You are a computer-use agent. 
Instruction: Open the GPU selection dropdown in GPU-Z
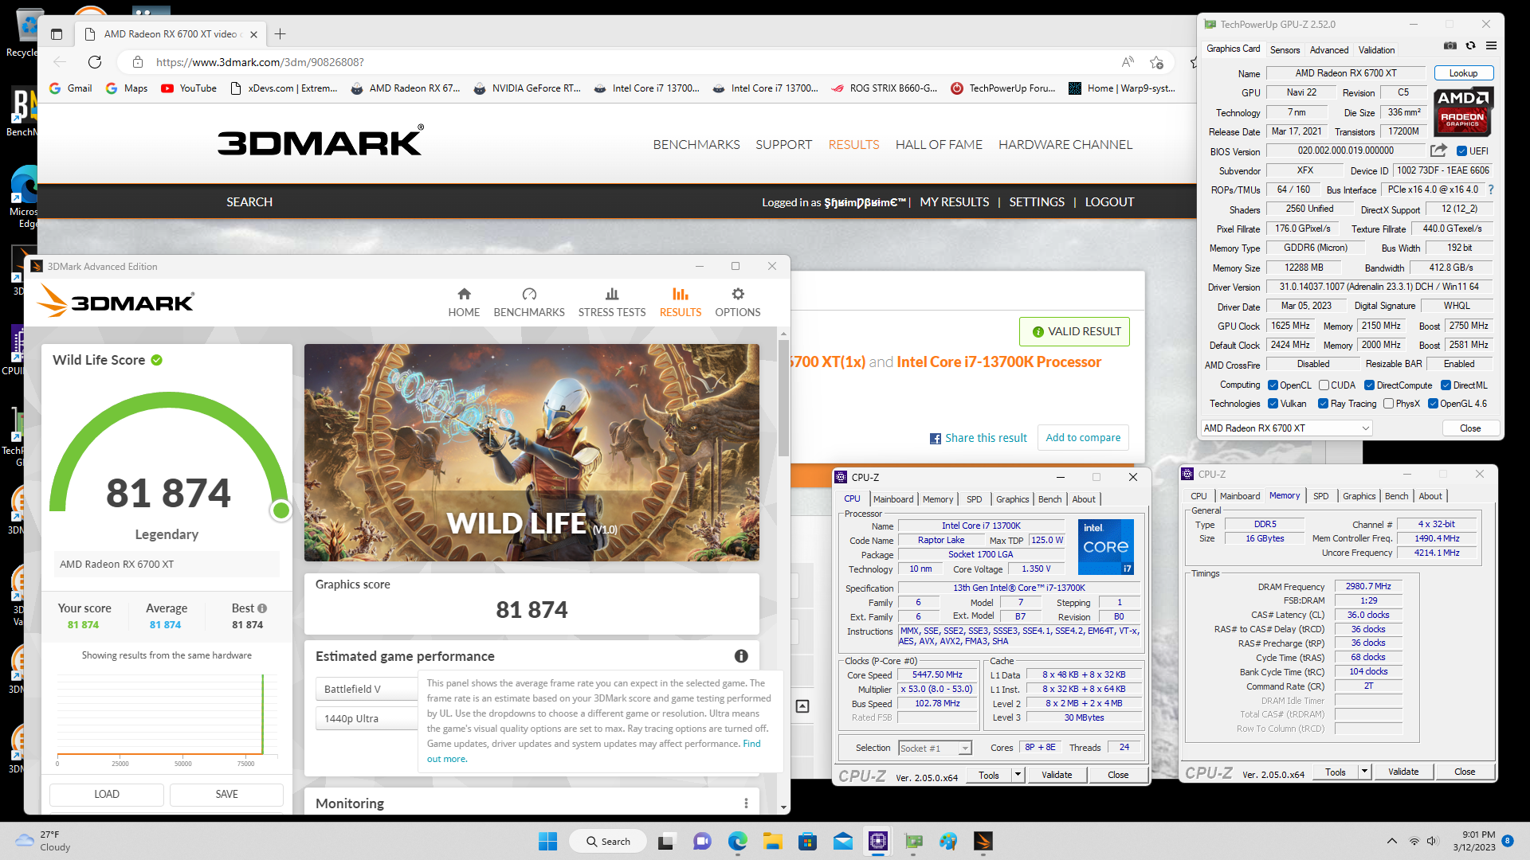pos(1286,428)
